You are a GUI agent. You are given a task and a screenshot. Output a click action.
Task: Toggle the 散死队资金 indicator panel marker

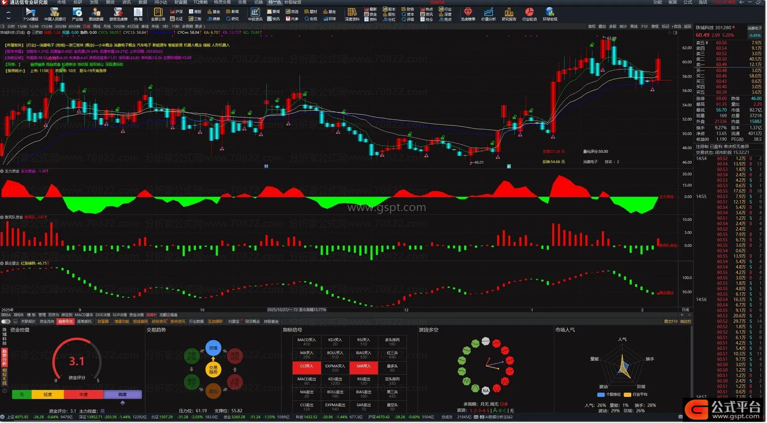2,217
